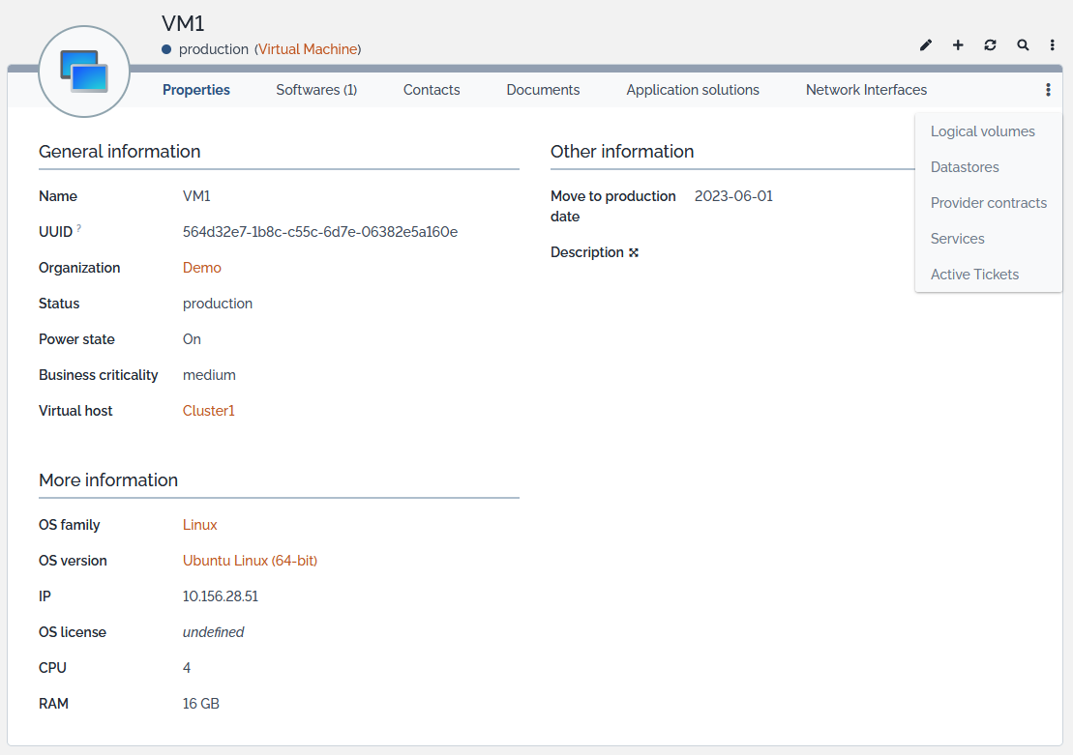The width and height of the screenshot is (1073, 755).
Task: Open the top-right vertical dots actions menu
Action: click(x=1053, y=45)
